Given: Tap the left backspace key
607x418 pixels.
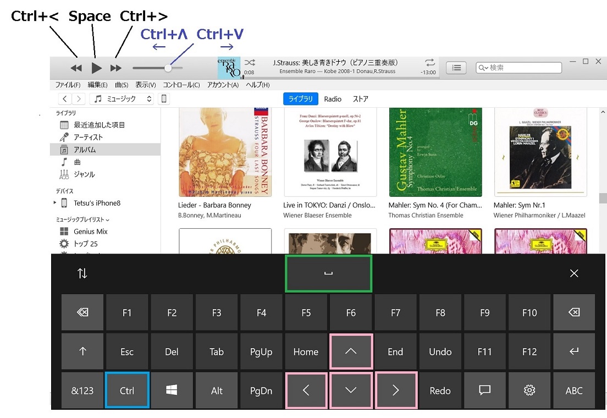Looking at the screenshot, I should point(82,312).
